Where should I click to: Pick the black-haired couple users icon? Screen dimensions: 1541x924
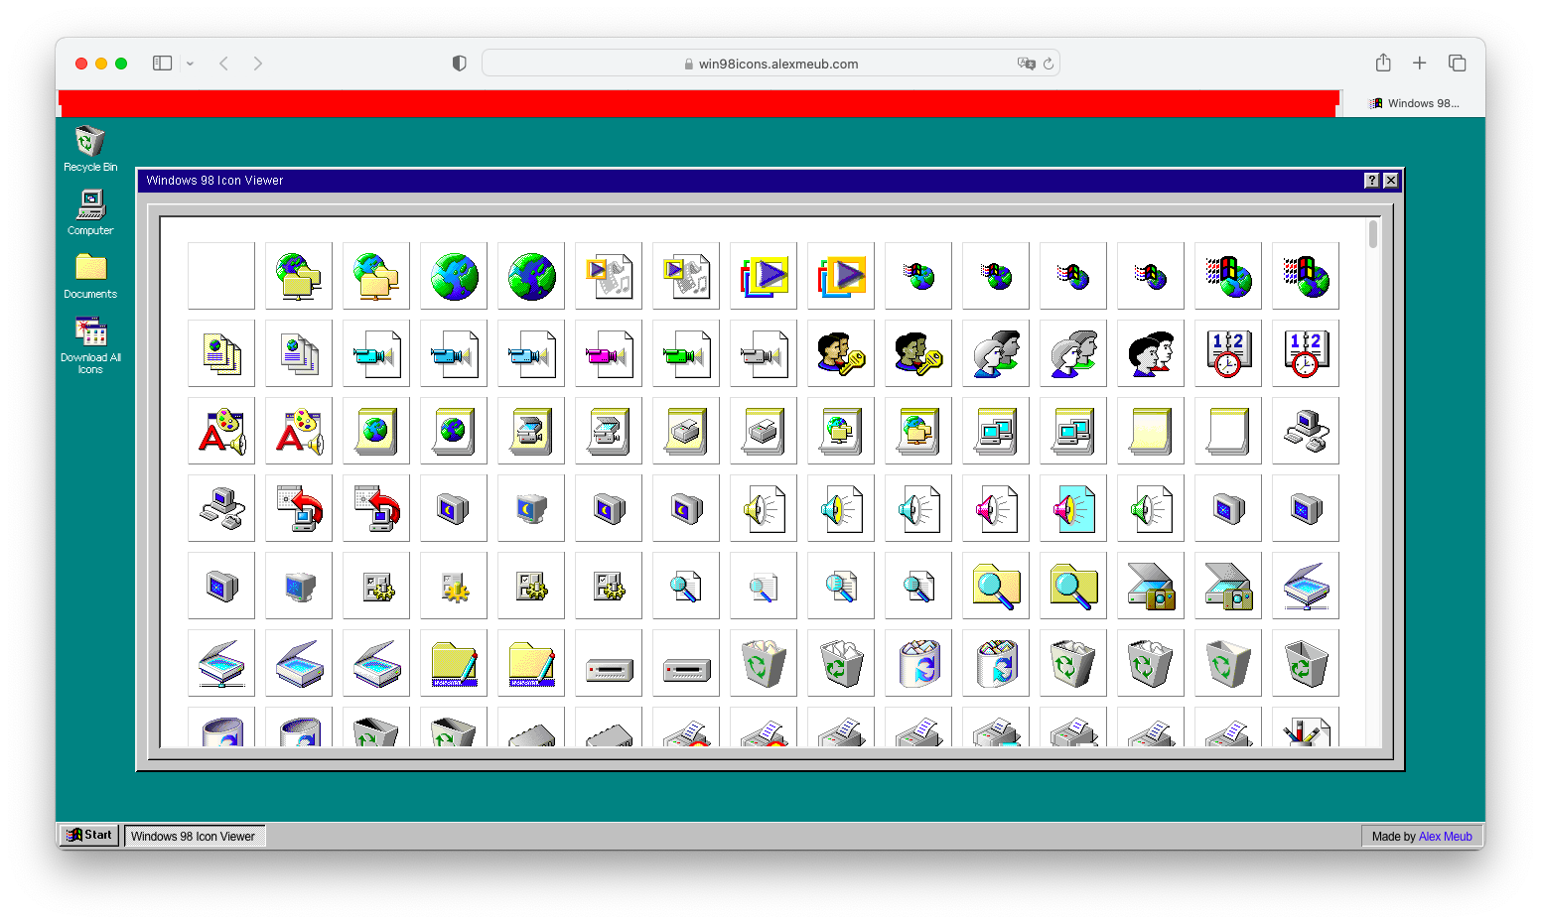[1151, 353]
